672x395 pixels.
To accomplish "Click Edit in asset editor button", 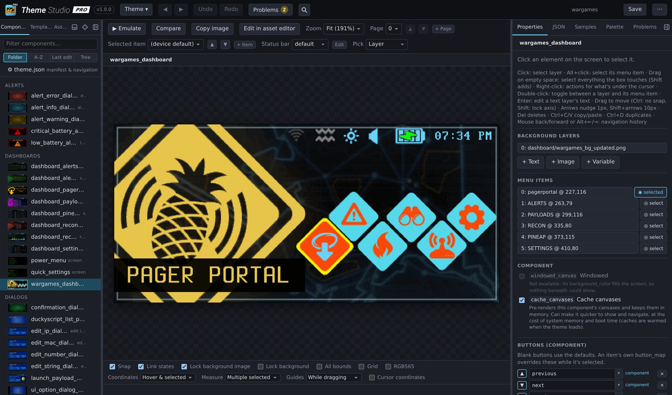I will click(269, 29).
